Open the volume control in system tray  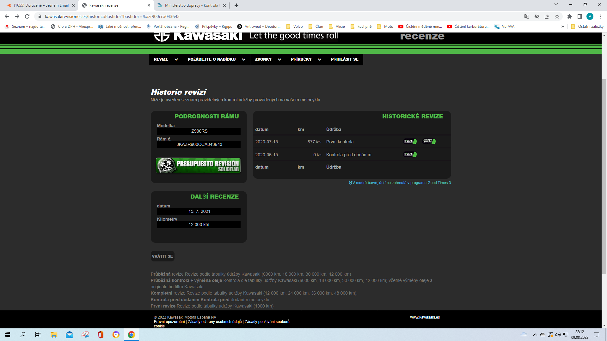tap(558, 335)
